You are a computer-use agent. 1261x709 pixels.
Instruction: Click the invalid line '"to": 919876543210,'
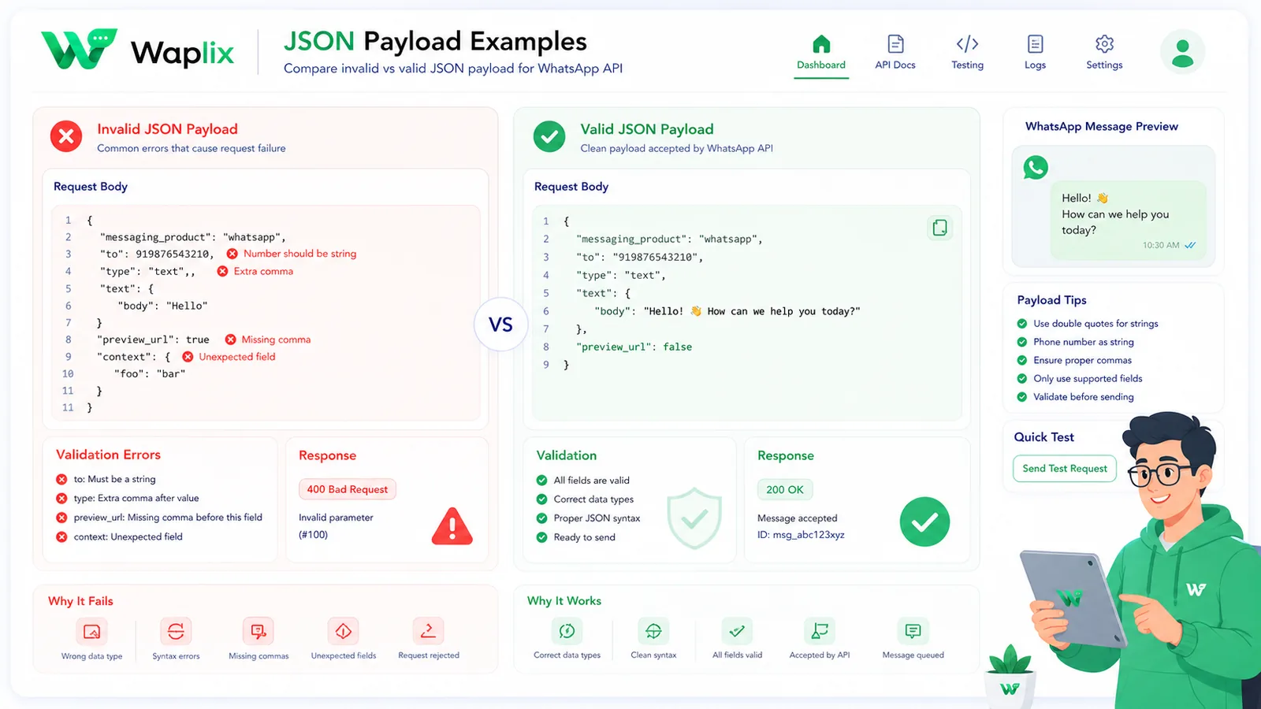(x=157, y=254)
